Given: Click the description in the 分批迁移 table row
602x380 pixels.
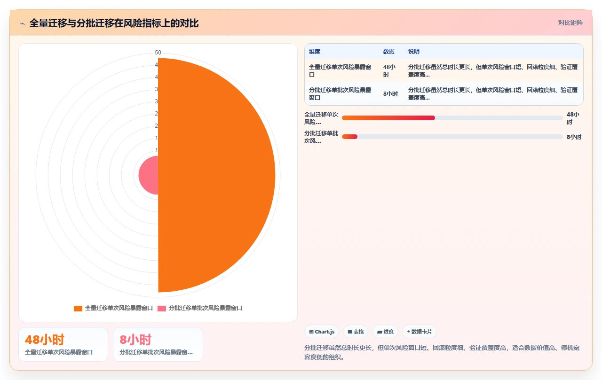Looking at the screenshot, I should coord(493,93).
